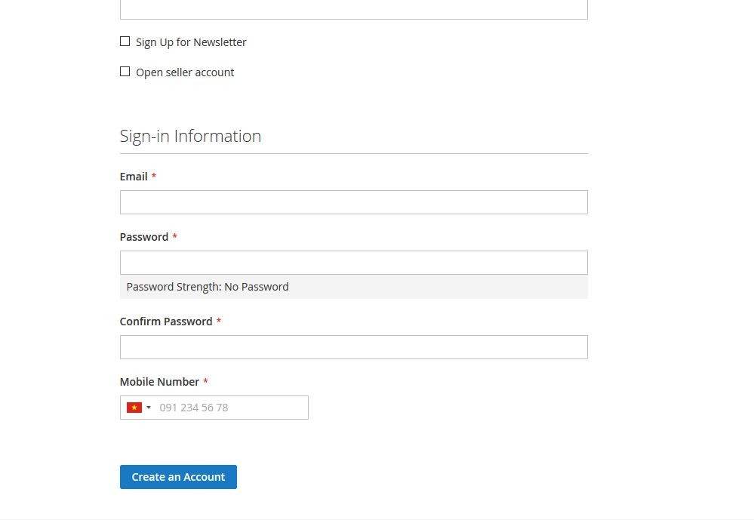Tick the Sign Up for Newsletter checkbox
Screen dimensions: 754x520
125,42
